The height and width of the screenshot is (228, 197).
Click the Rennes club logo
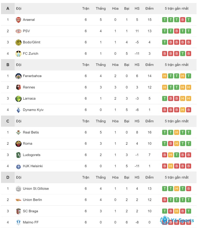point(18,87)
